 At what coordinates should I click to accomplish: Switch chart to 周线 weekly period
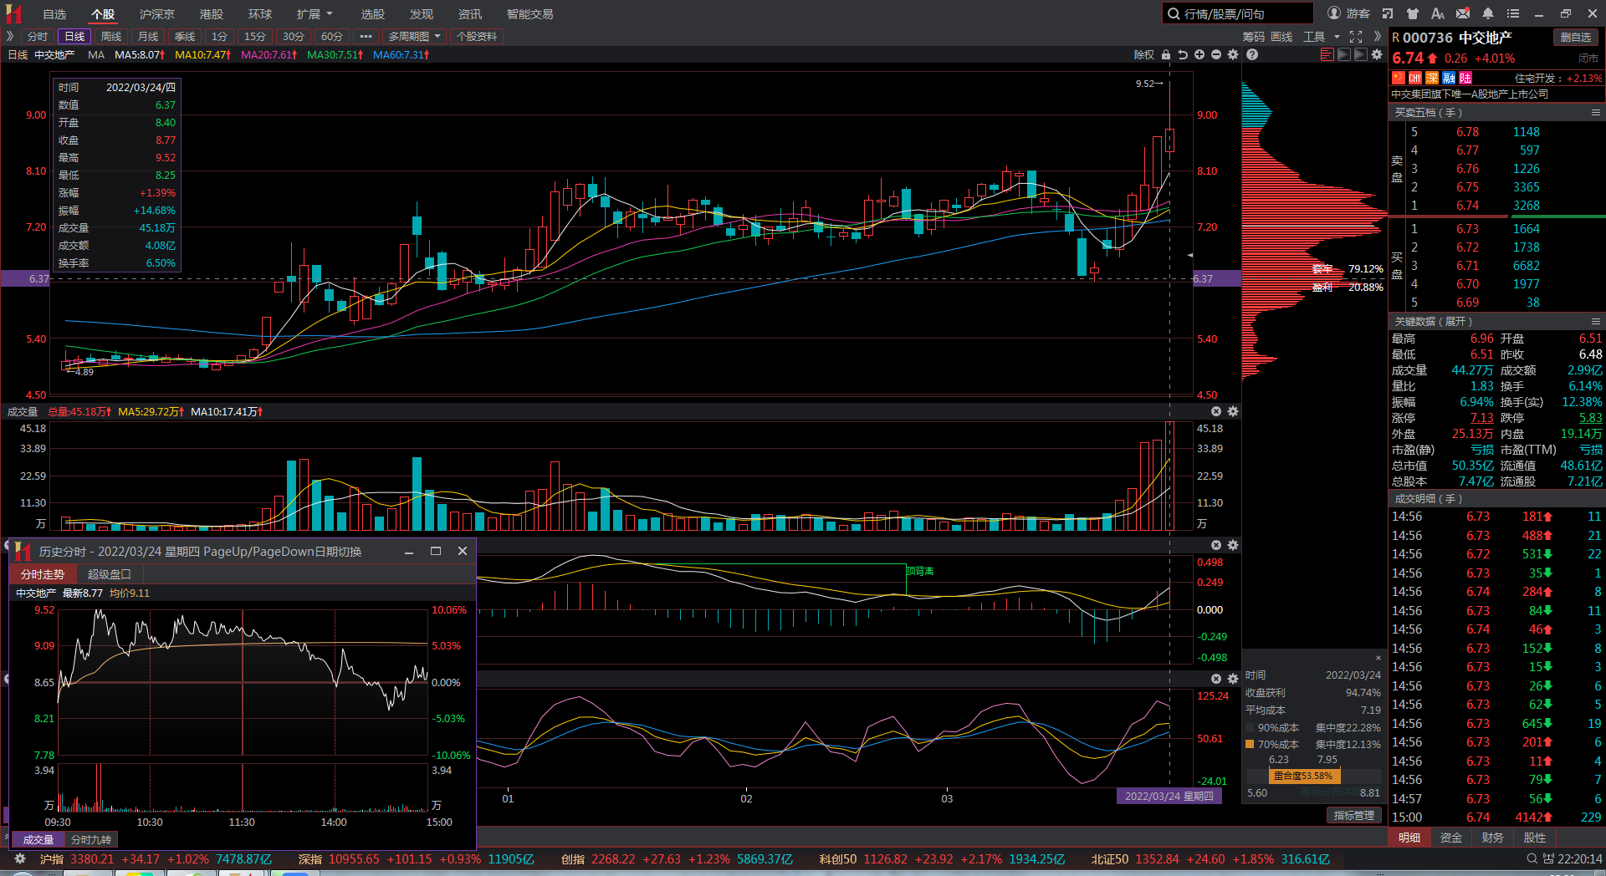[111, 37]
